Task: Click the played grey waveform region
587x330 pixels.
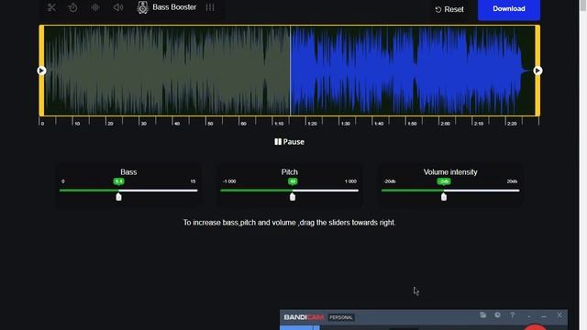Action: [167, 71]
